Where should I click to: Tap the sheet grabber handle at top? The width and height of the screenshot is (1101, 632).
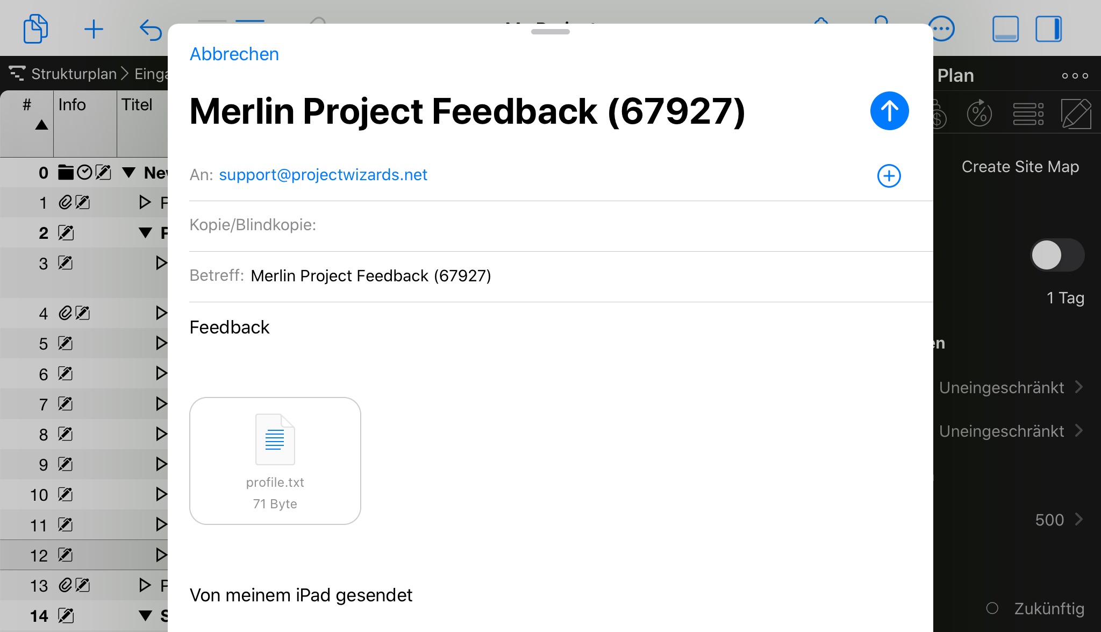[550, 32]
